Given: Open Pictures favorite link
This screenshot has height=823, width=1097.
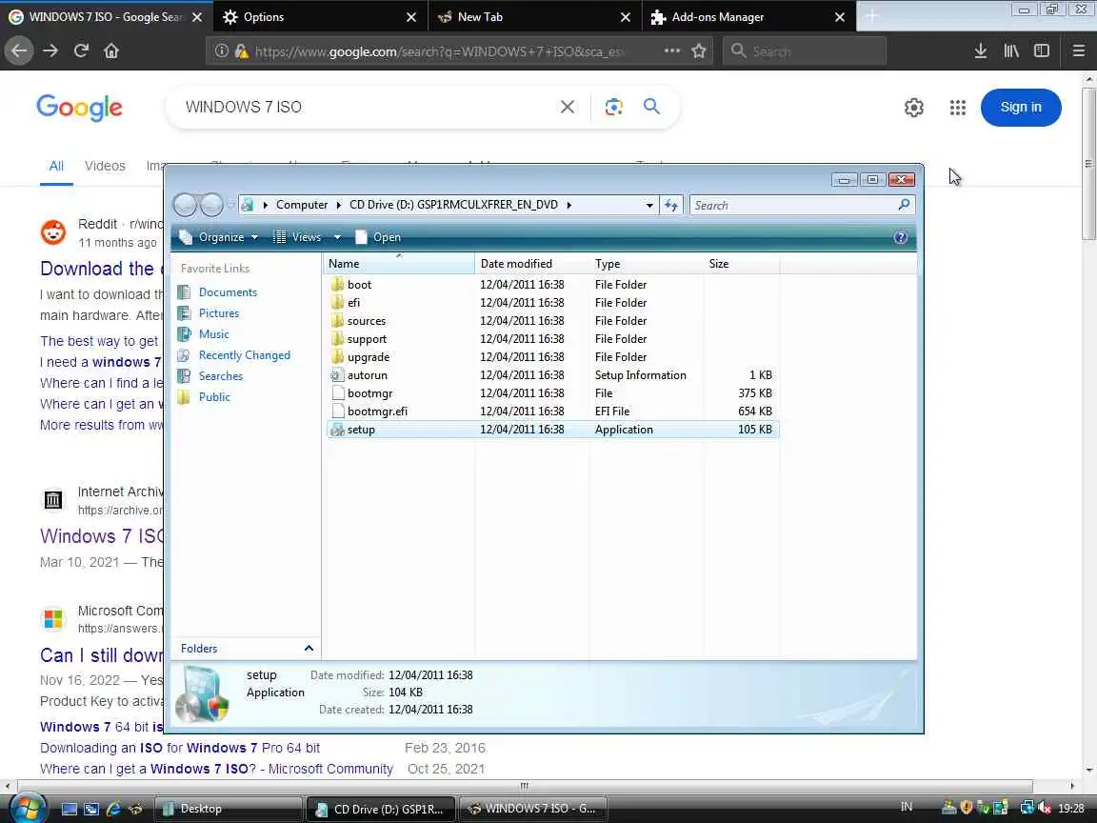Looking at the screenshot, I should tap(218, 312).
